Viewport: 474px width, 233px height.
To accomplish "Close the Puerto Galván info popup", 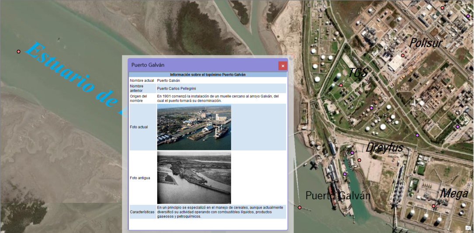I will pos(283,66).
